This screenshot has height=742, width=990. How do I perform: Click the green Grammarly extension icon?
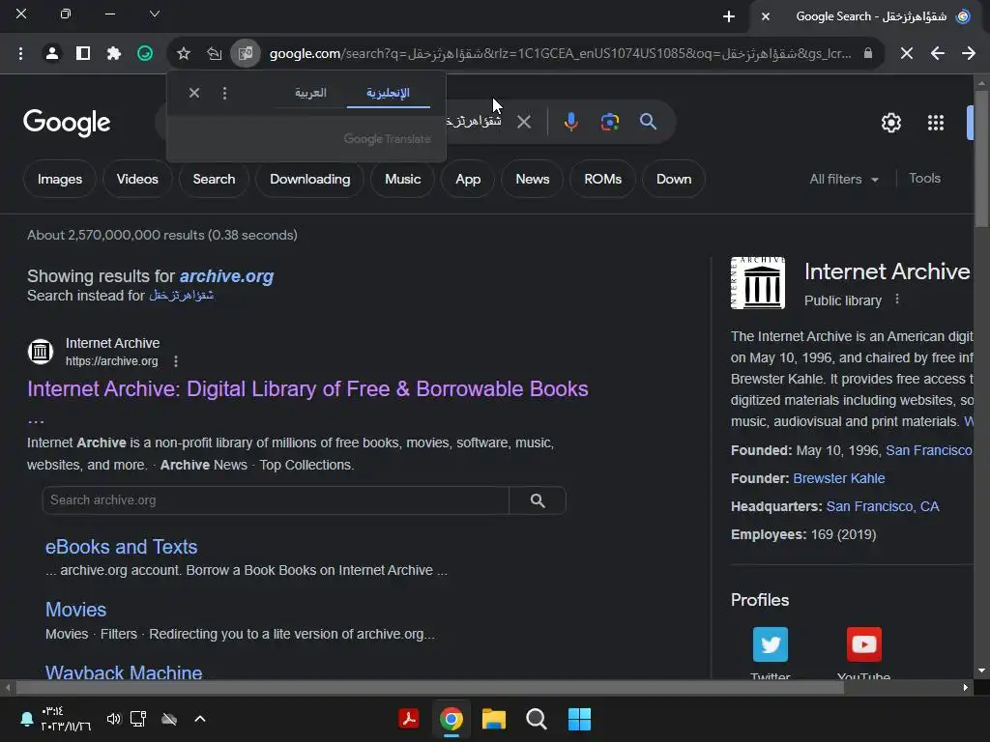(x=145, y=54)
